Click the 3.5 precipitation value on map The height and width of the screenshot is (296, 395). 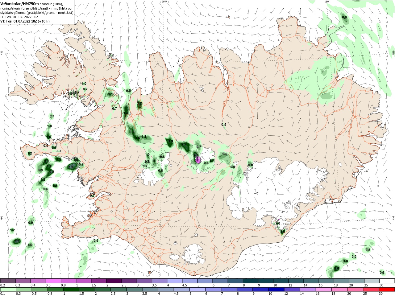pyautogui.click(x=70, y=167)
